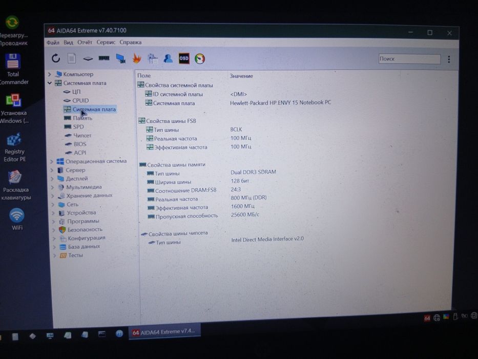The image size is (478, 359).
Task: Expand the Хранение данных node arrow
Action: (53, 196)
